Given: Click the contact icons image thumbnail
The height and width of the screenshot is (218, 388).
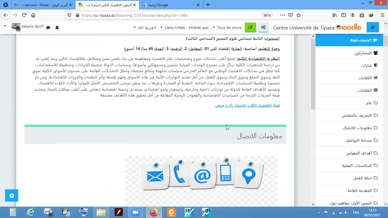Looking at the screenshot, I should pyautogui.click(x=201, y=182).
